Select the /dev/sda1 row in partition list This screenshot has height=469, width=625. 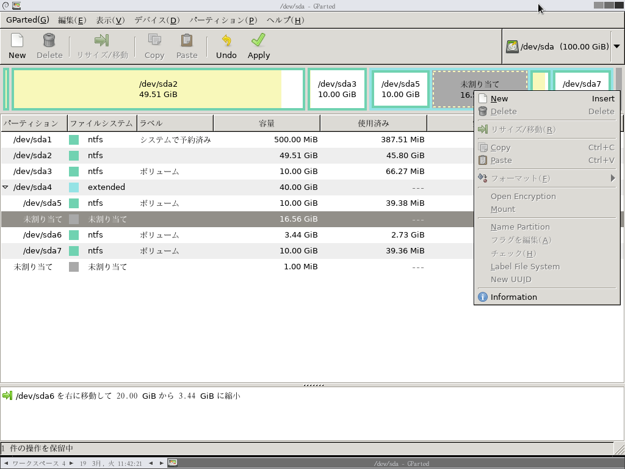click(x=237, y=140)
